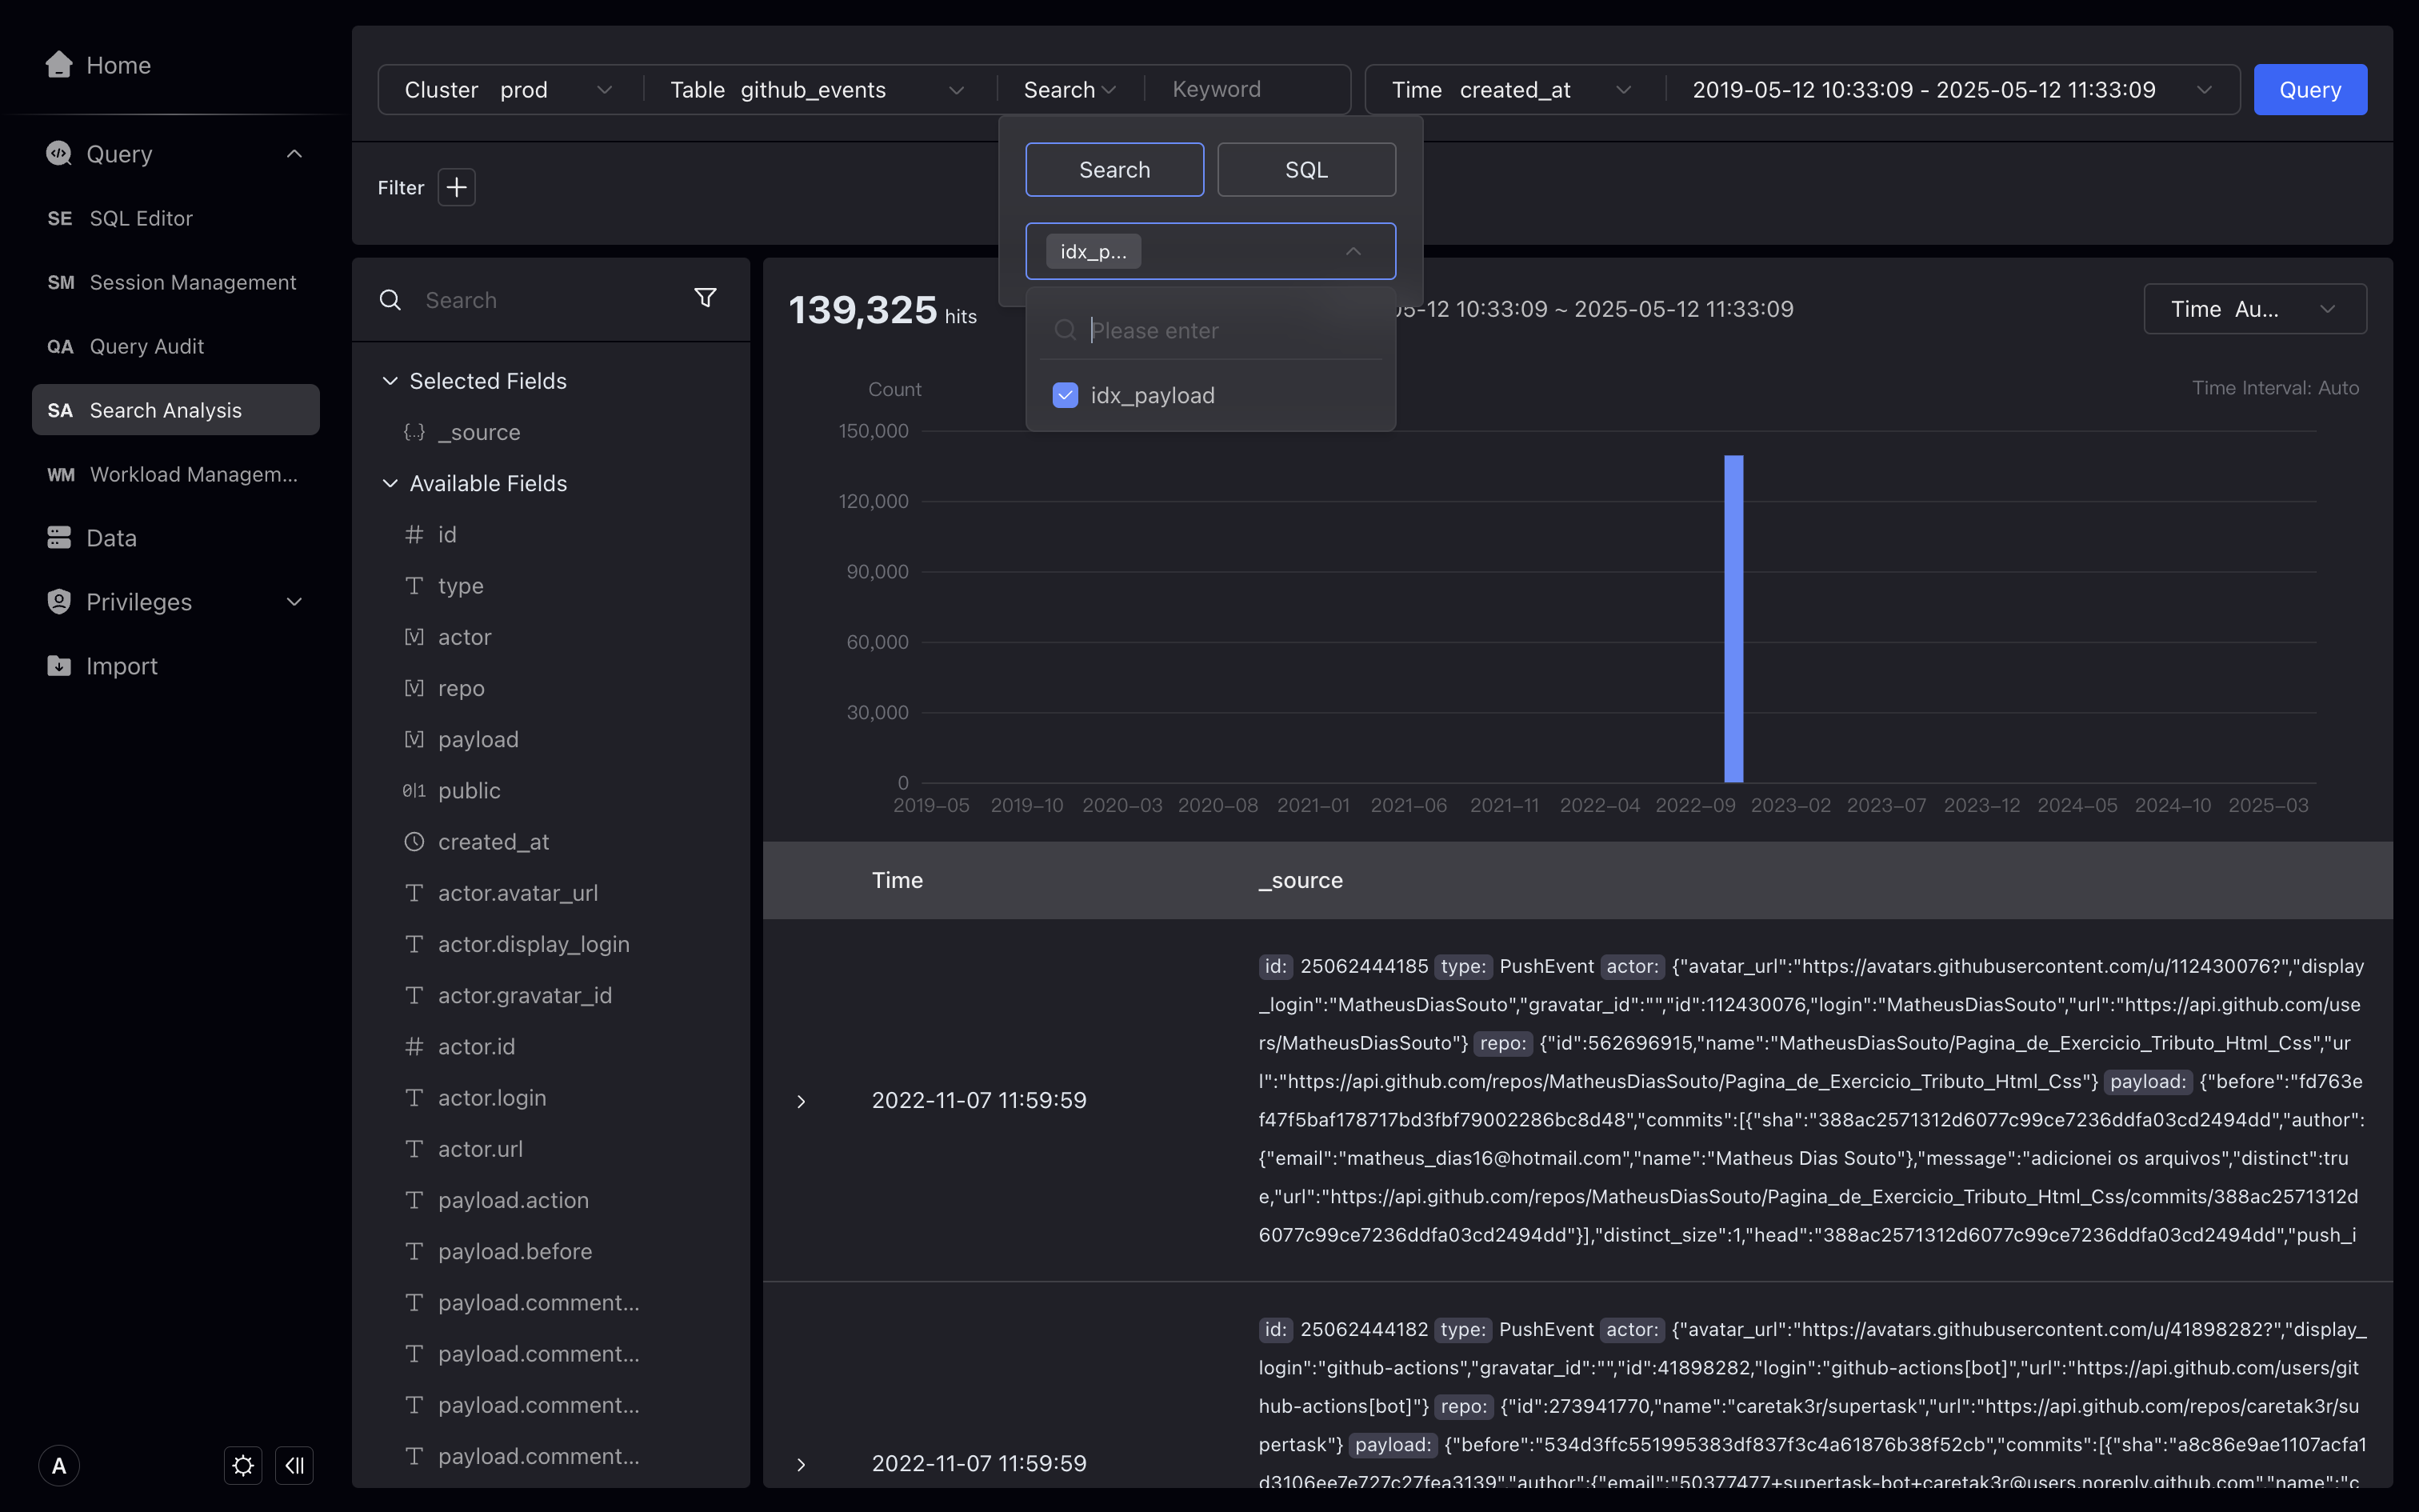This screenshot has width=2419, height=1512.
Task: Select the actor.avatar_url field
Action: [x=518, y=893]
